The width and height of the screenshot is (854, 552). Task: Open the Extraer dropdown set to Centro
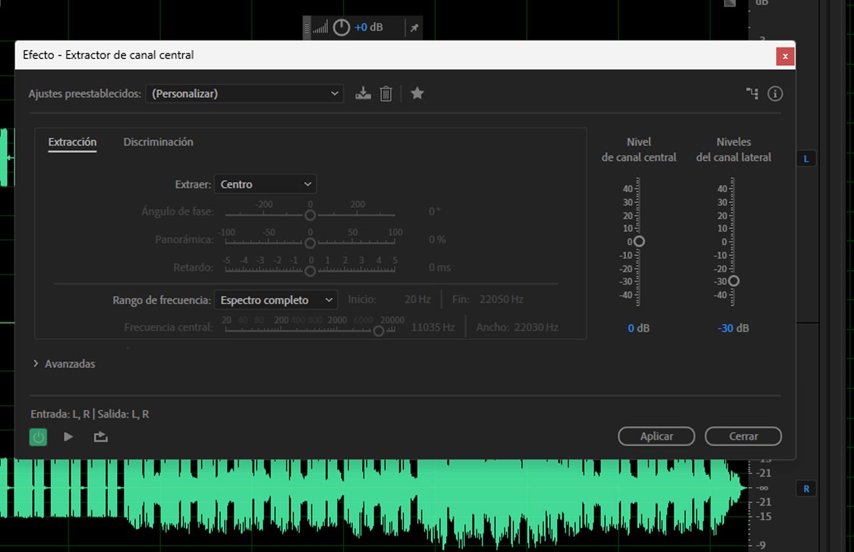point(265,184)
